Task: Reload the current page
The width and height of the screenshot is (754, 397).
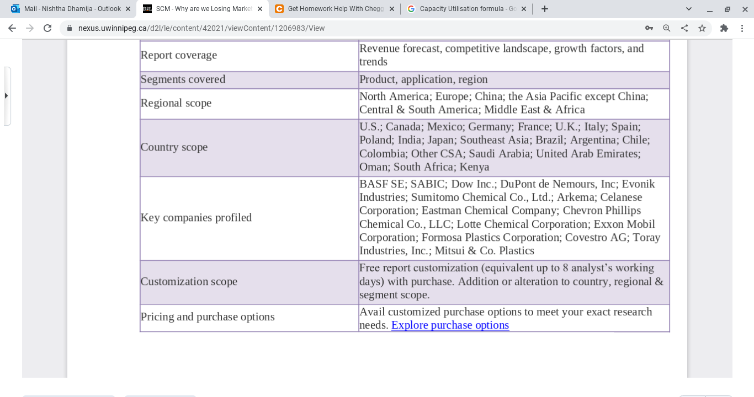Action: pos(47,28)
